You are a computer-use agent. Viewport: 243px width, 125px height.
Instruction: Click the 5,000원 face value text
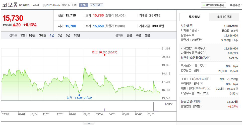click(x=226, y=40)
